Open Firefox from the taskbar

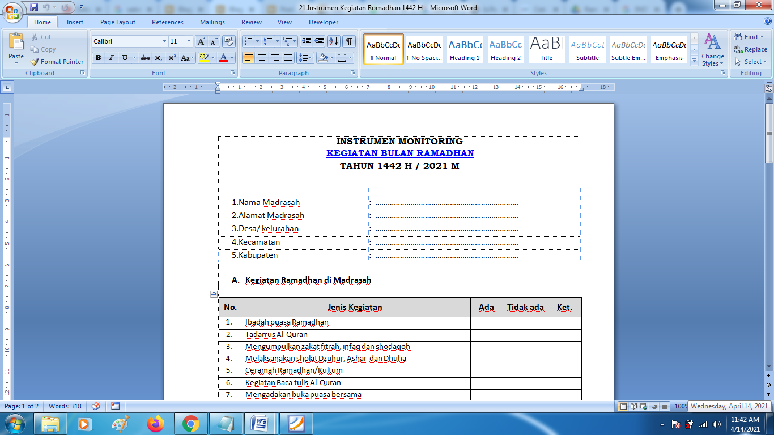(x=155, y=424)
